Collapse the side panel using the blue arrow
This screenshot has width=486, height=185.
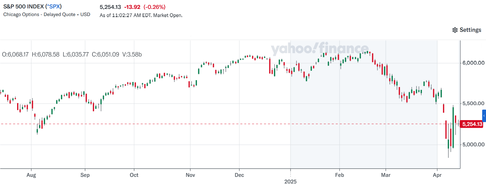click(x=484, y=116)
